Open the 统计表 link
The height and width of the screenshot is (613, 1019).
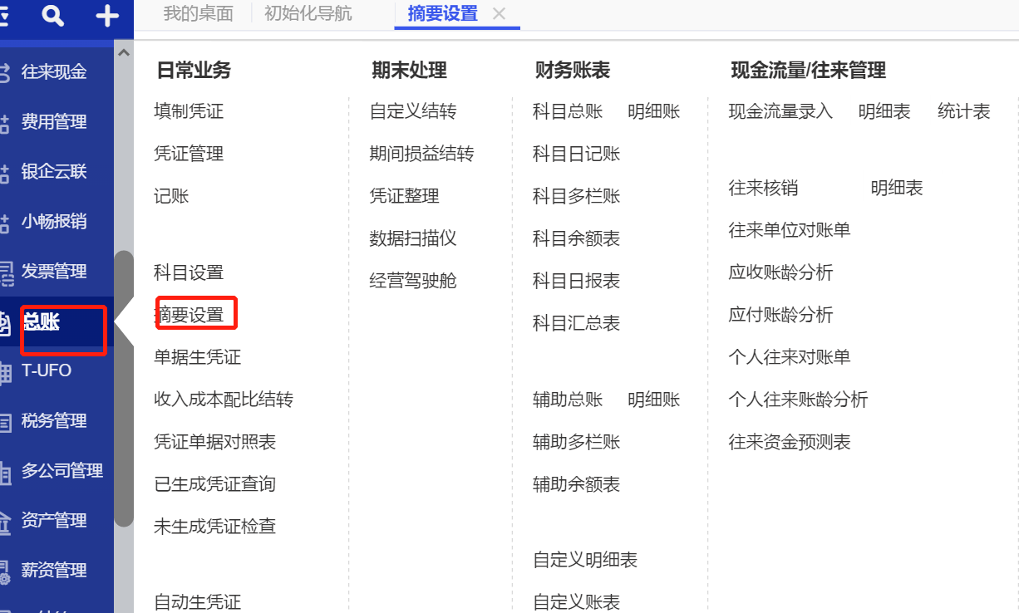point(964,111)
